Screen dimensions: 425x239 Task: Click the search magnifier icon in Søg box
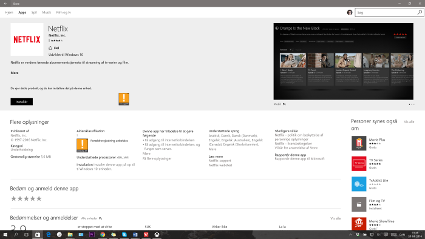click(x=420, y=13)
